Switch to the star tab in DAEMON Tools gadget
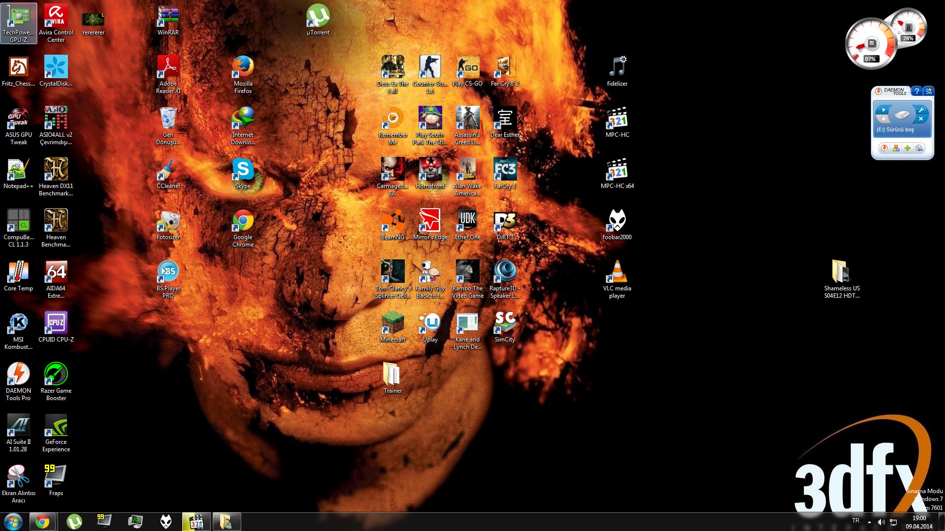This screenshot has width=945, height=531. (x=928, y=91)
